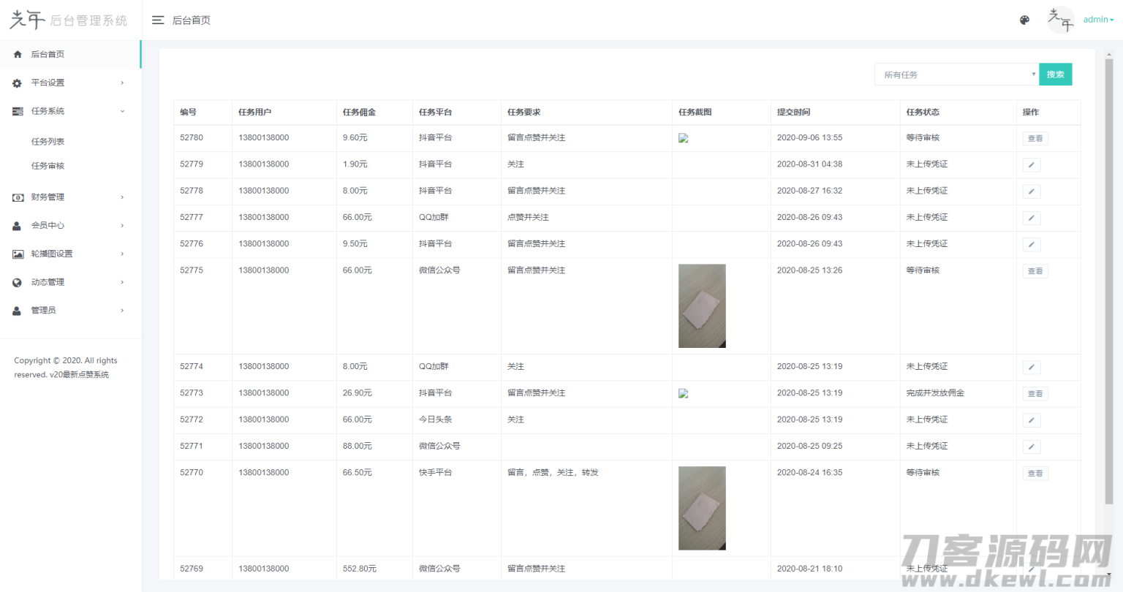The height and width of the screenshot is (592, 1123).
Task: Open the admin account dropdown
Action: (x=1097, y=20)
